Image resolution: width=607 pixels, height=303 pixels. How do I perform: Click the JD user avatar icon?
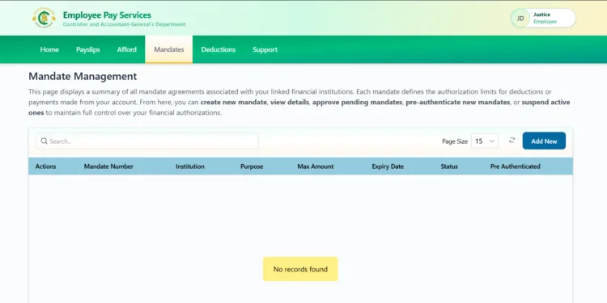(x=520, y=18)
